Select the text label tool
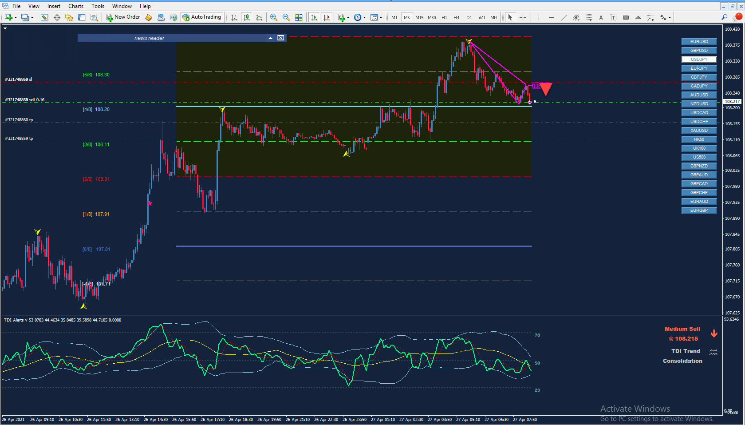This screenshot has height=425, width=745. tap(613, 17)
